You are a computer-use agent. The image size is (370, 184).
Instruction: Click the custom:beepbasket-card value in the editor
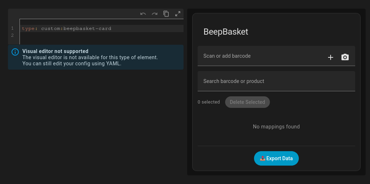[76, 29]
